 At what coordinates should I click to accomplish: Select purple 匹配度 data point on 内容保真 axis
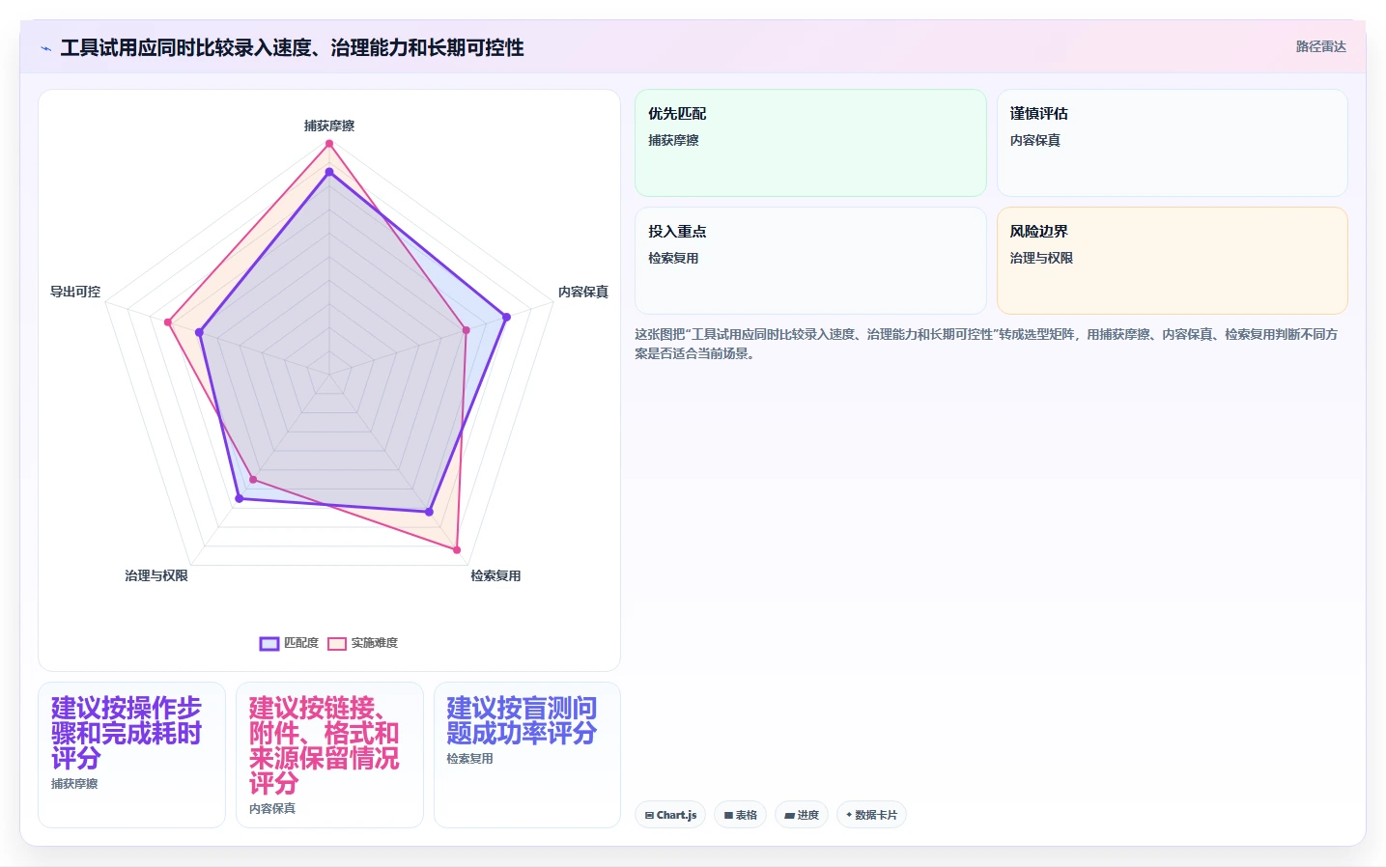pos(506,317)
